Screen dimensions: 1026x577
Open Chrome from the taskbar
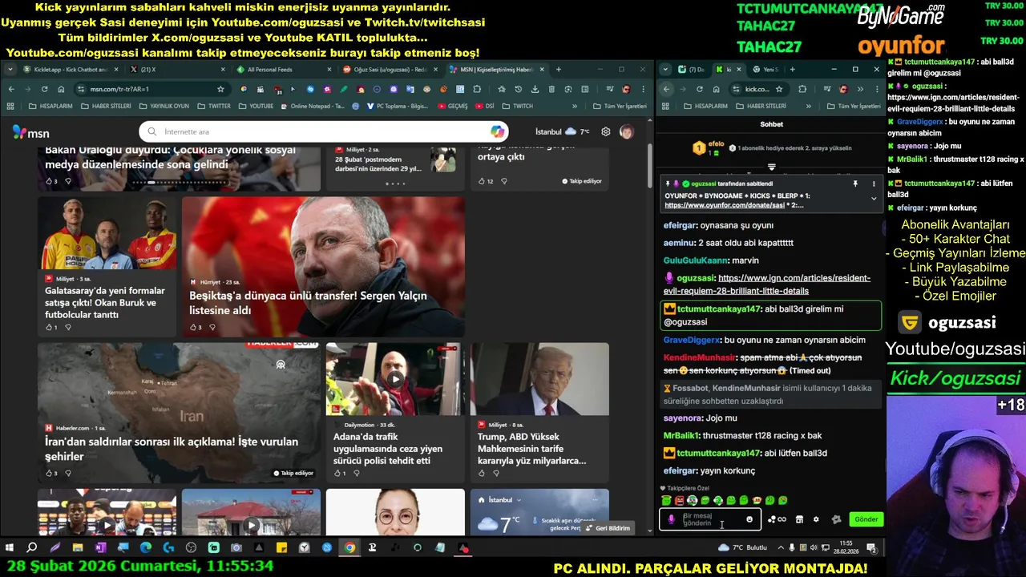pos(349,548)
